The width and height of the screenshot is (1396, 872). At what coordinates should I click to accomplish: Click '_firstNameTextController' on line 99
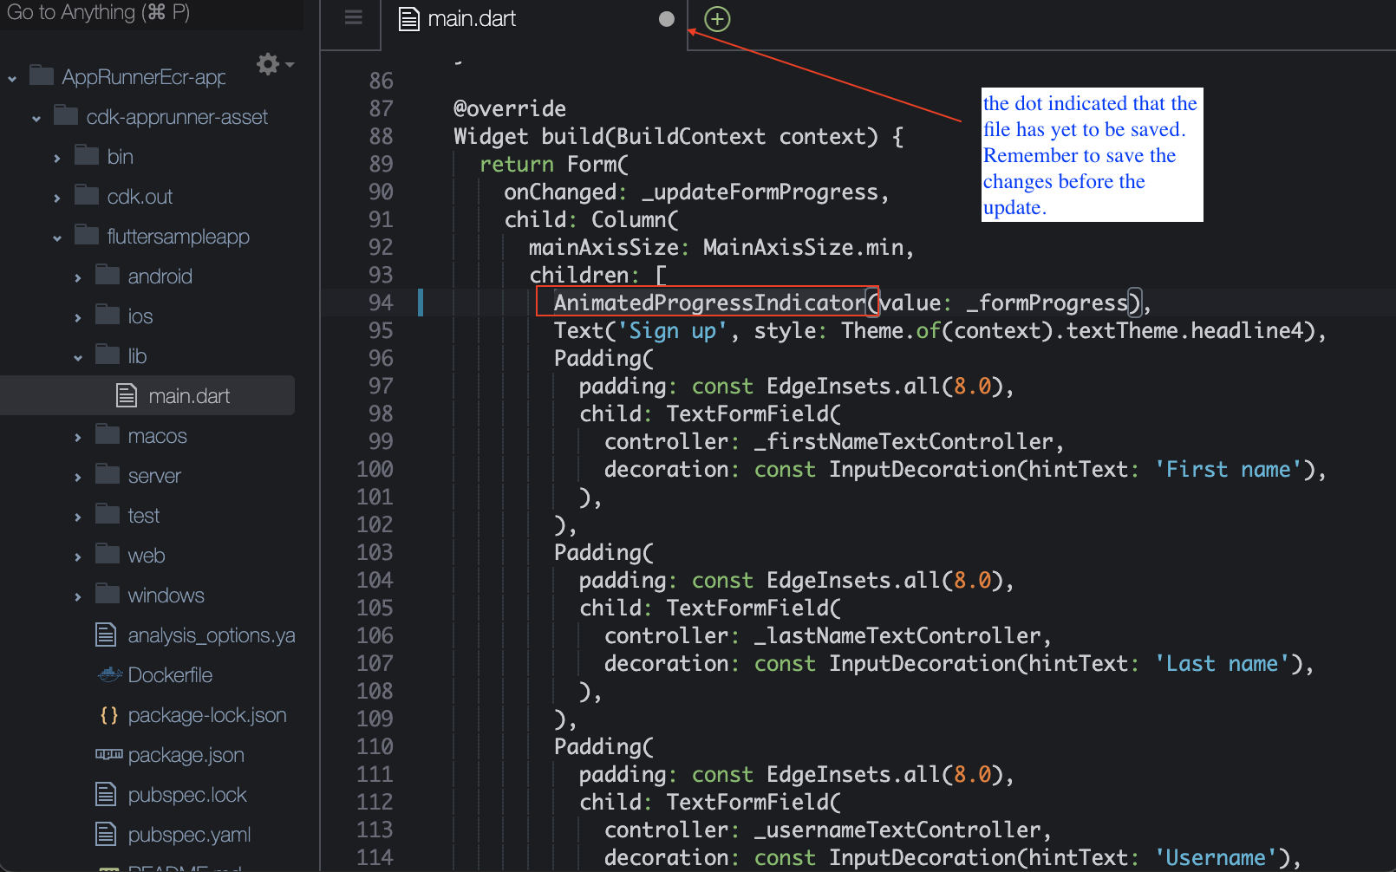point(903,441)
